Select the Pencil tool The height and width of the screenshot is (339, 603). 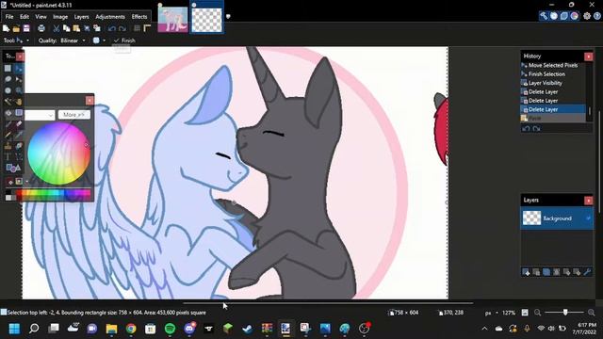(x=8, y=135)
